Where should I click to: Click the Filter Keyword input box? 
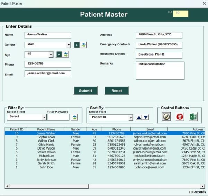coord(58,117)
